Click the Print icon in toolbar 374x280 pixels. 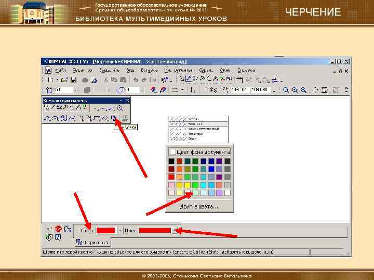[x=85, y=80]
